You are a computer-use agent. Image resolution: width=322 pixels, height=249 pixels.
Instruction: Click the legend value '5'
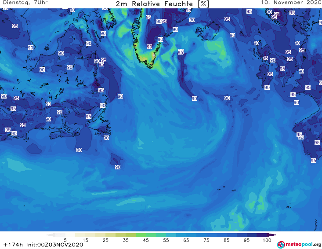coord(65,240)
